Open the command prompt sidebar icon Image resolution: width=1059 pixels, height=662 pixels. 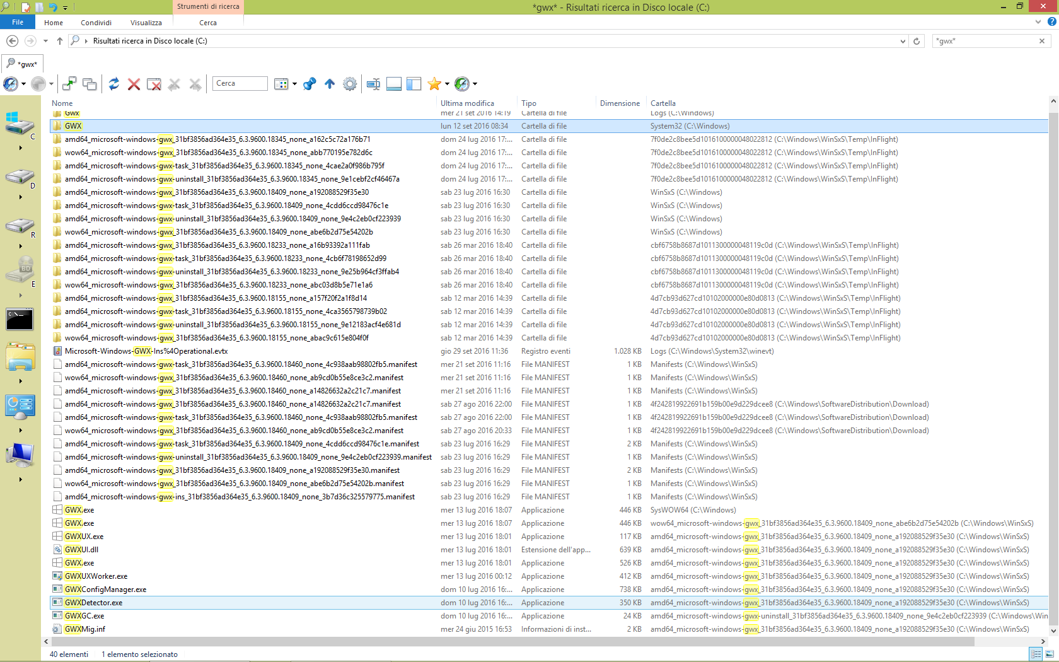(x=20, y=320)
